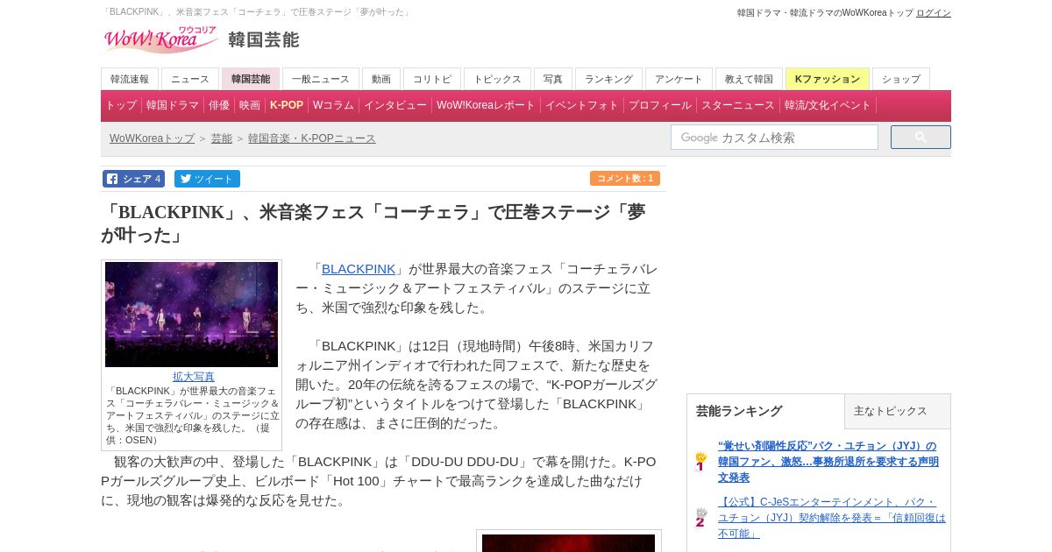This screenshot has height=552, width=1052.
Task: Select the 芸能ランキング sidebar tab
Action: pyautogui.click(x=765, y=411)
